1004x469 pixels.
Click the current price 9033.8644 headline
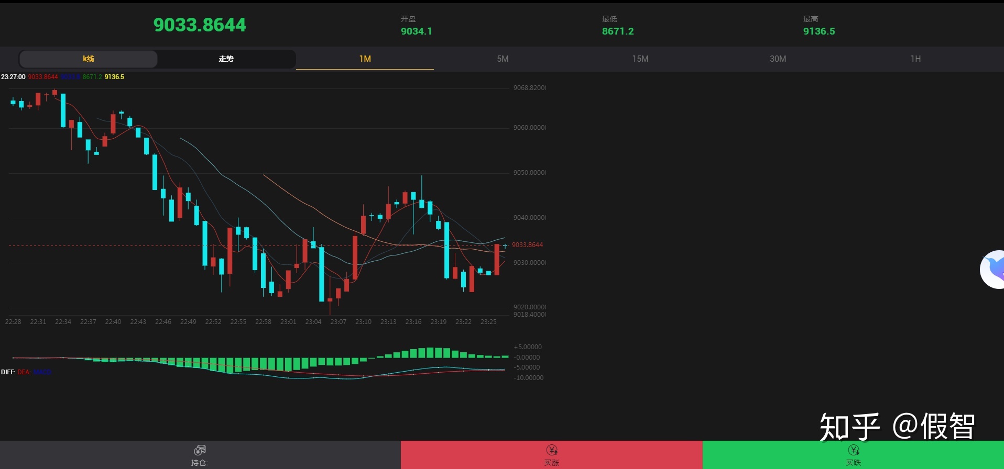point(200,25)
